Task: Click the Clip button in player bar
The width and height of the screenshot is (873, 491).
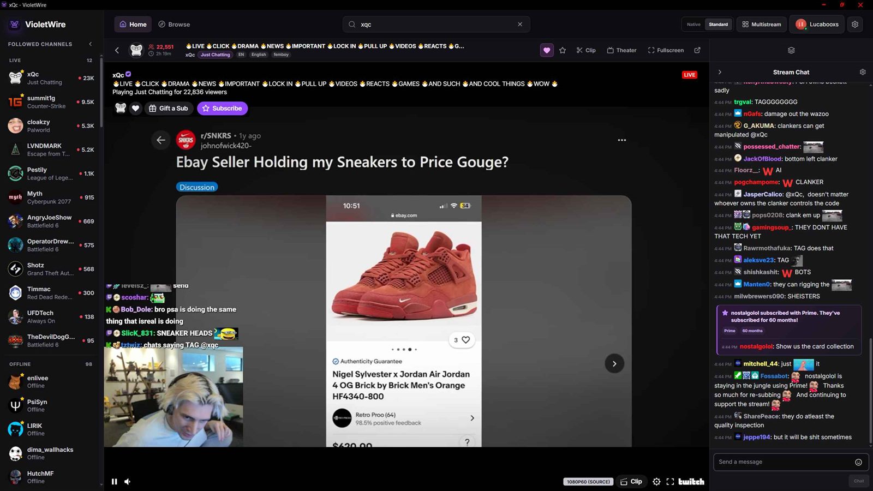Action: tap(631, 482)
